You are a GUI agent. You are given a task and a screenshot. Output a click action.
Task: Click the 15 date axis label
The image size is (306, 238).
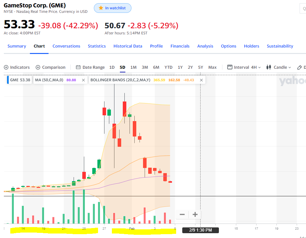click(236, 228)
